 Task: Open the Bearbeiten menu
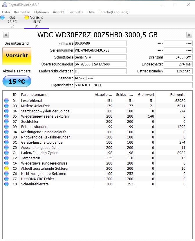pyautogui.click(x=22, y=12)
